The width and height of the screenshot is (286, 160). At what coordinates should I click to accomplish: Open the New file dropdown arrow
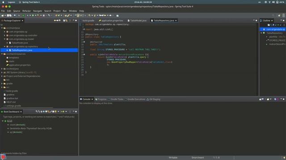5,16
